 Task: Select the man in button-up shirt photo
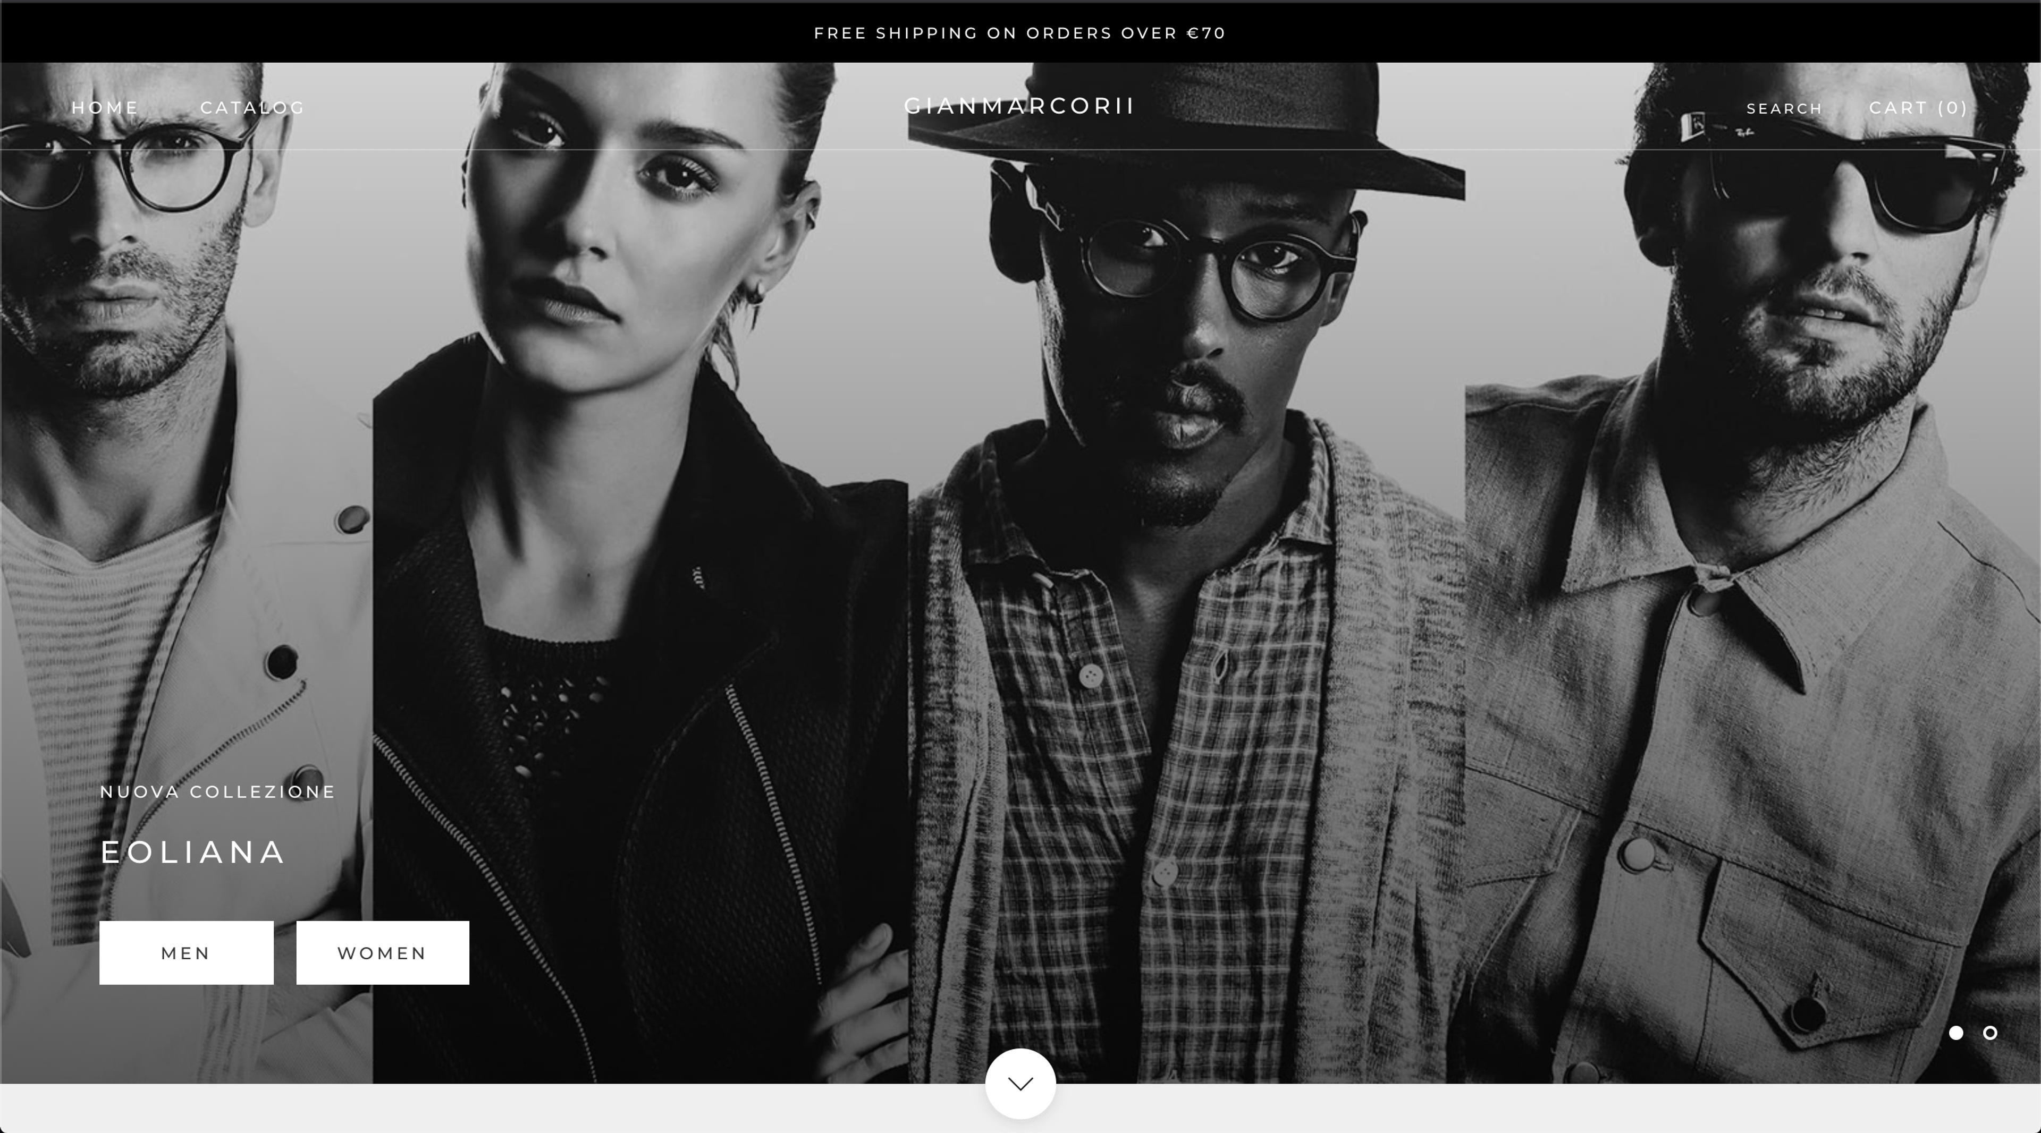1752,573
